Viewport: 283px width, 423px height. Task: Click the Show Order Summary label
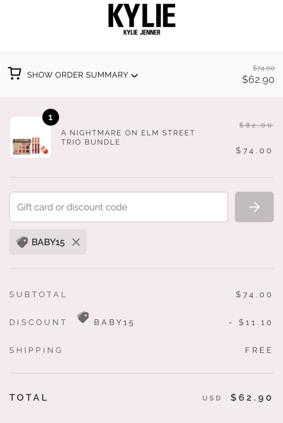click(x=77, y=75)
